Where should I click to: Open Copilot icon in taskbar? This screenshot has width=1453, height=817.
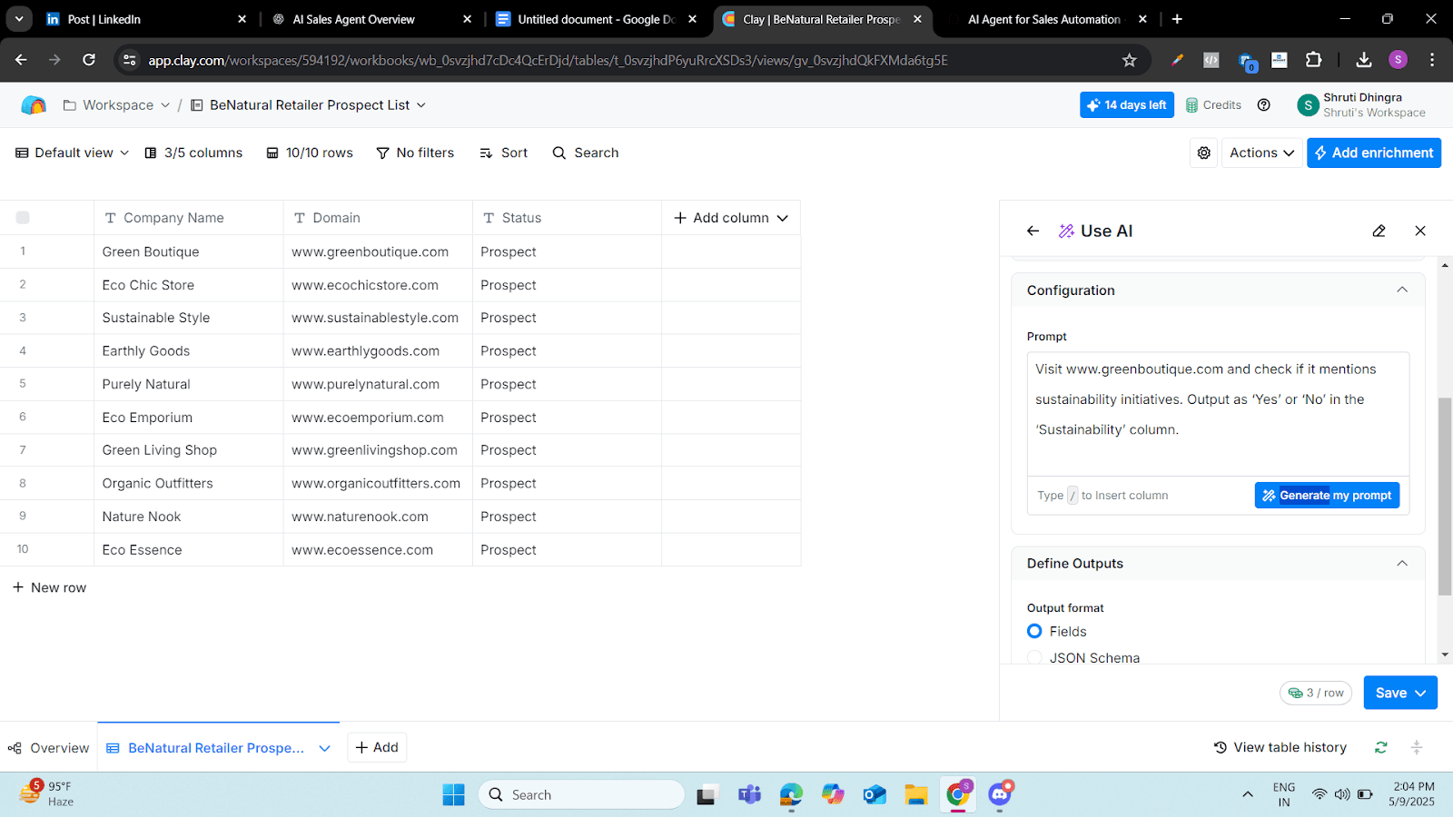(x=833, y=795)
